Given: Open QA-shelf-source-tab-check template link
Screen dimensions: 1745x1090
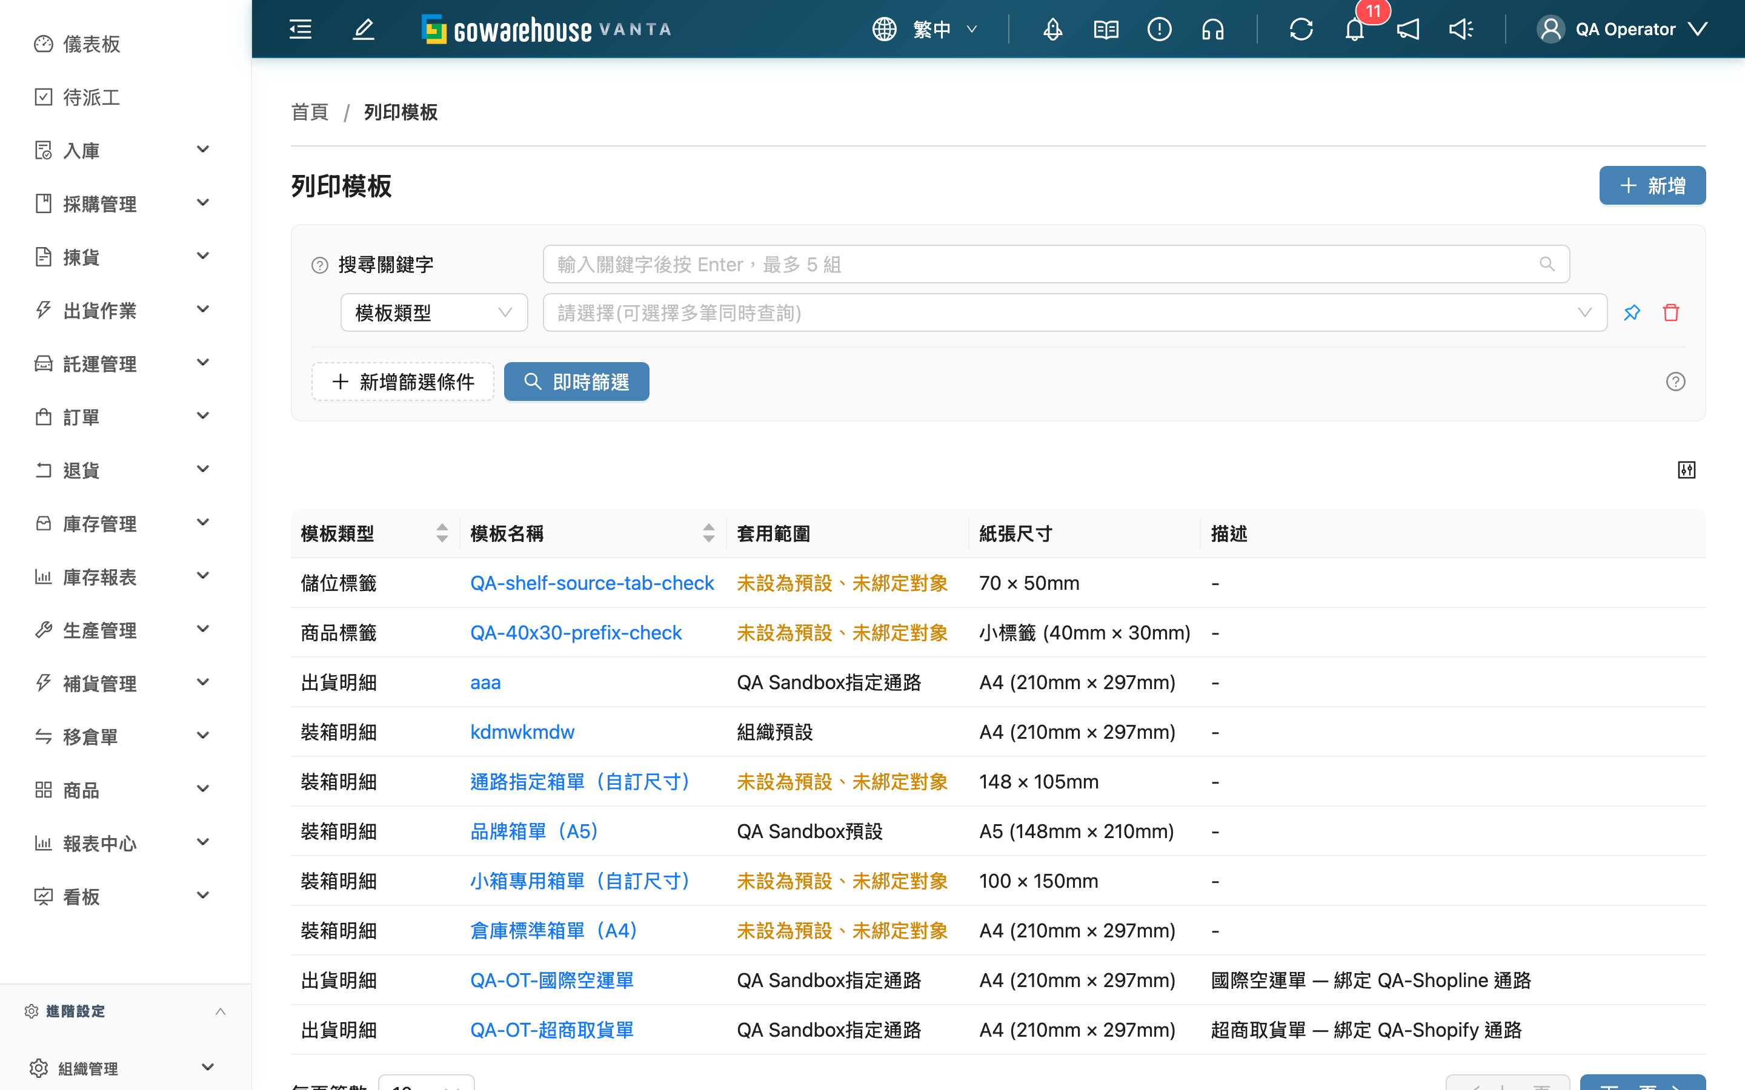Looking at the screenshot, I should (591, 583).
